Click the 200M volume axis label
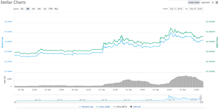 click(10, 80)
